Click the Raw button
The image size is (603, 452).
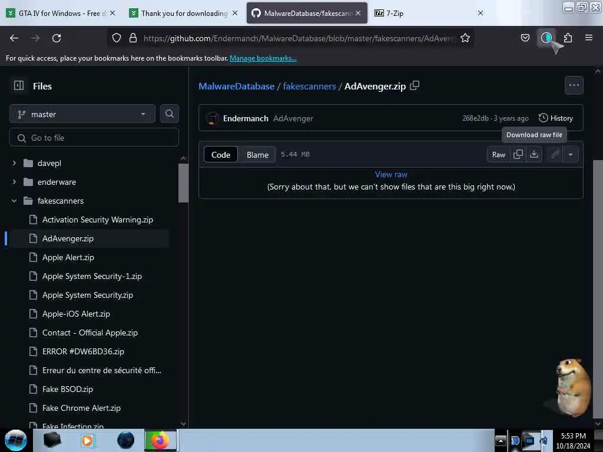click(x=499, y=154)
